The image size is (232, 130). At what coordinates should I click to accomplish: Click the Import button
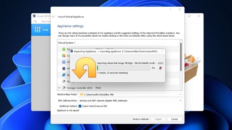coord(158,119)
